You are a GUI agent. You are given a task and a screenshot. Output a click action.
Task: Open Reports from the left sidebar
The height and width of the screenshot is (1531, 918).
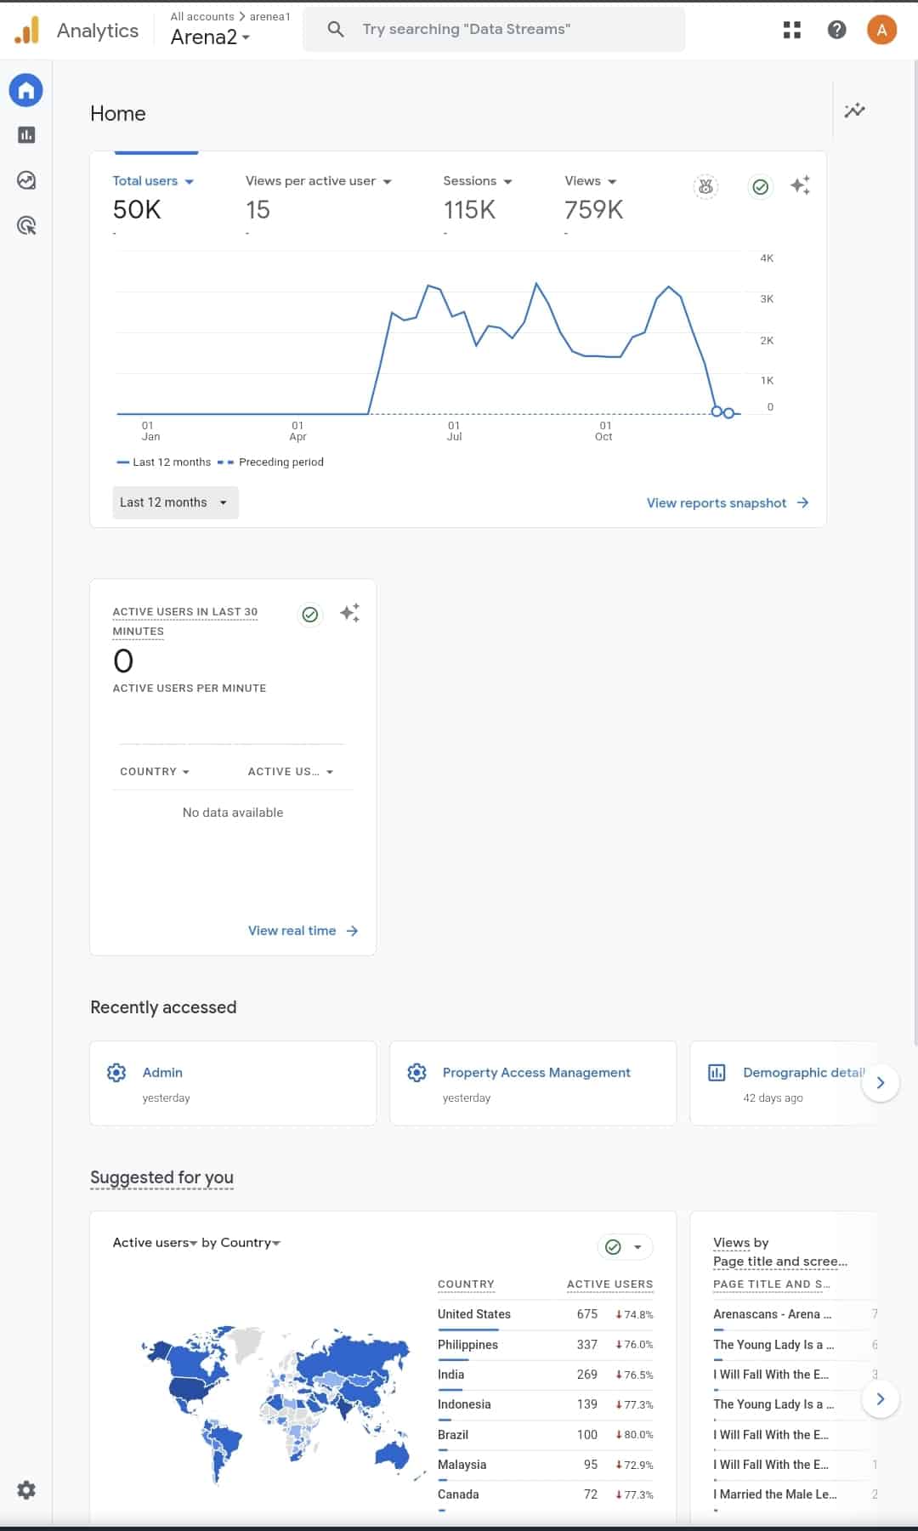pos(26,135)
